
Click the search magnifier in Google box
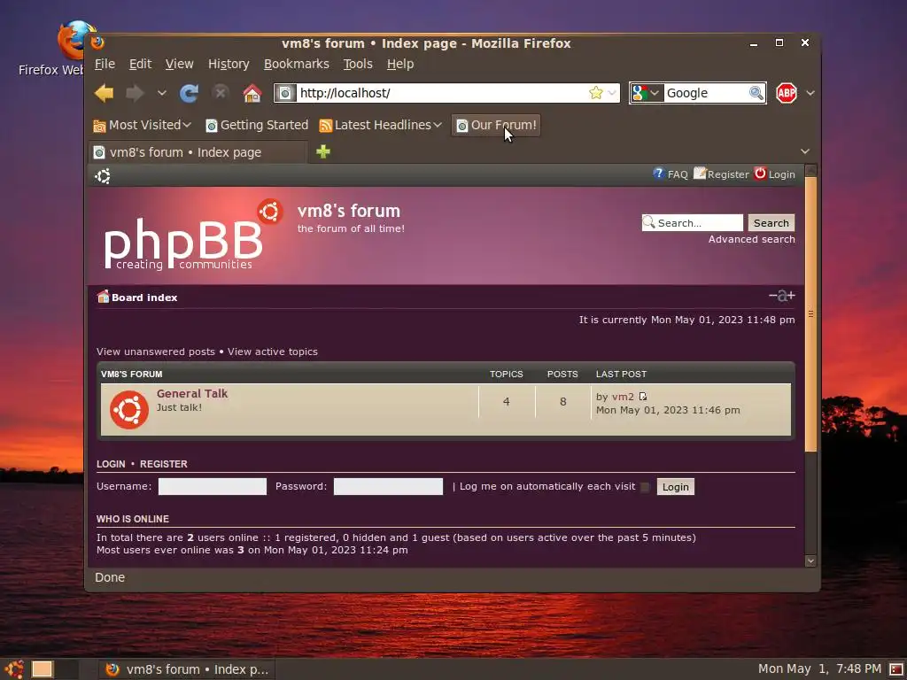pos(756,93)
